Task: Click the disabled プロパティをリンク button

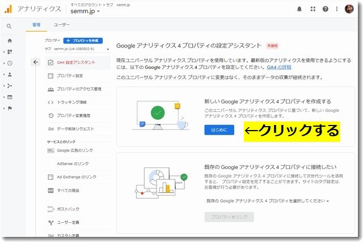Action: [x=229, y=217]
